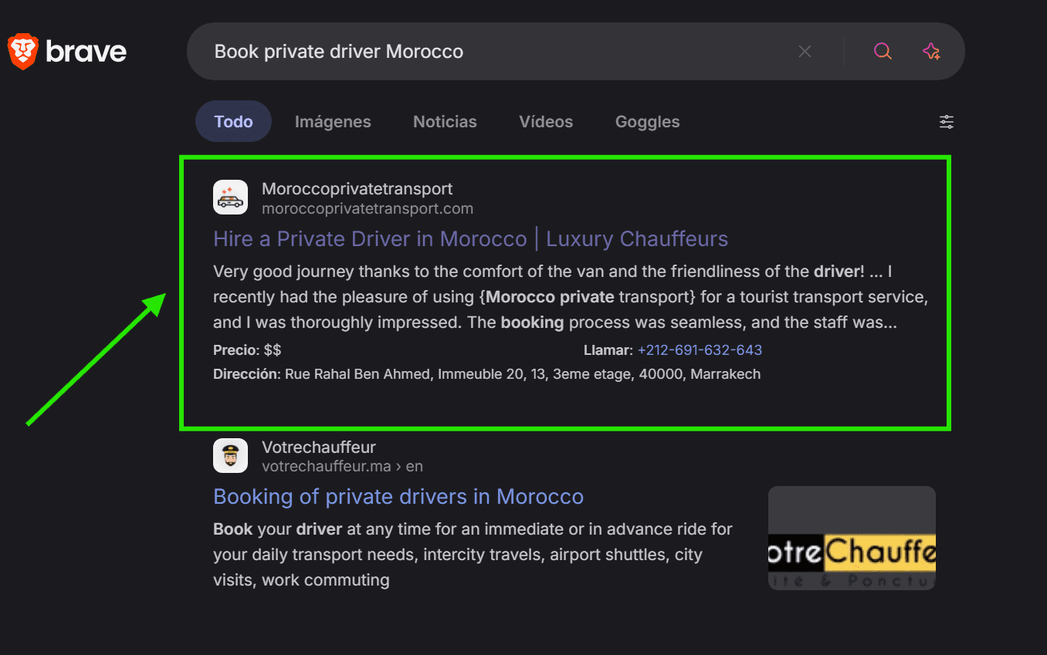Open the Vídeos tab
The image size is (1047, 655).
[x=546, y=122]
